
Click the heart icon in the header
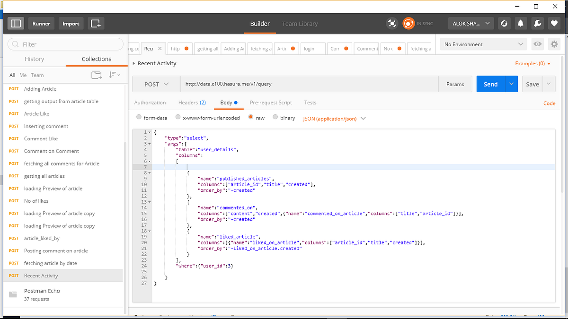(x=554, y=23)
